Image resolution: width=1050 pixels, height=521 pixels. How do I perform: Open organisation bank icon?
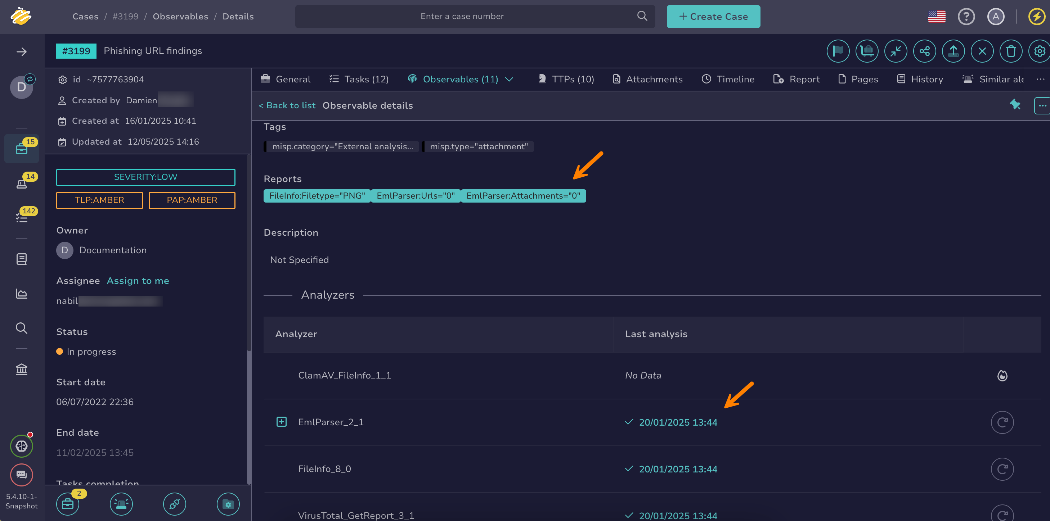pyautogui.click(x=22, y=369)
